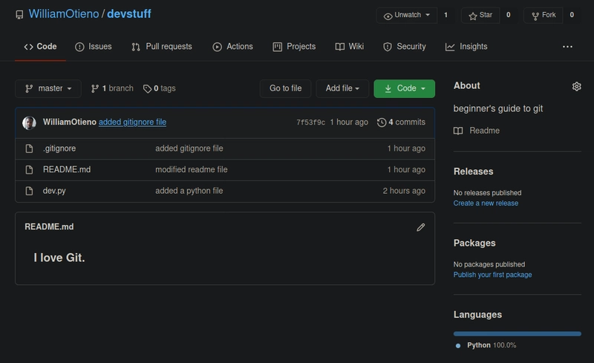The height and width of the screenshot is (363, 594).
Task: Open the 'modified readme file' commit
Action: 192,170
